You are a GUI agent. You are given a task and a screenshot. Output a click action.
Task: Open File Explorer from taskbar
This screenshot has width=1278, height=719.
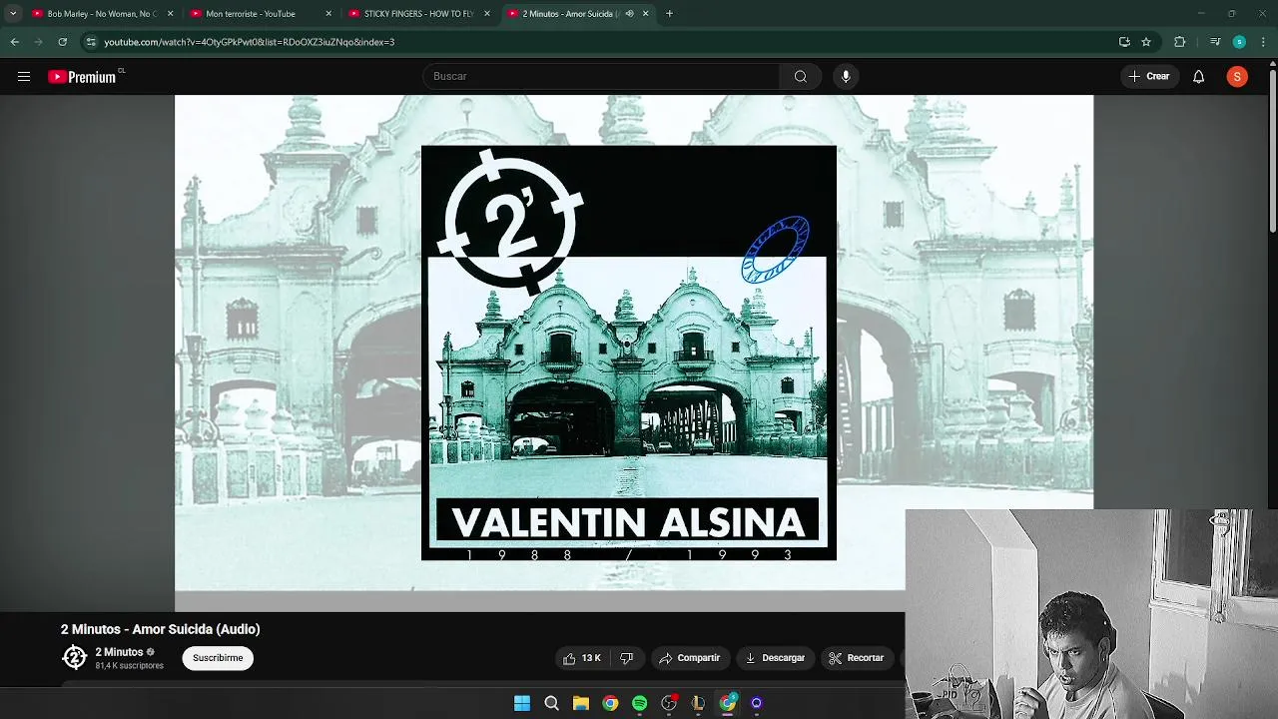(581, 703)
